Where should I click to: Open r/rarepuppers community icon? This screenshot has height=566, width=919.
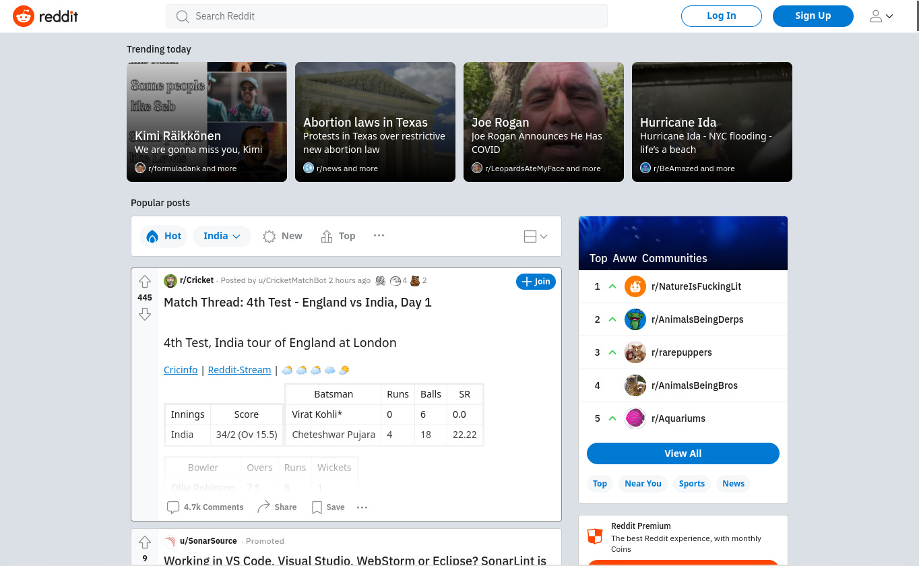point(635,352)
